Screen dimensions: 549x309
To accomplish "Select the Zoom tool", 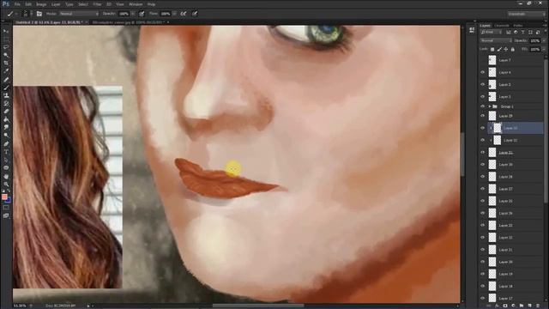I will pyautogui.click(x=6, y=185).
